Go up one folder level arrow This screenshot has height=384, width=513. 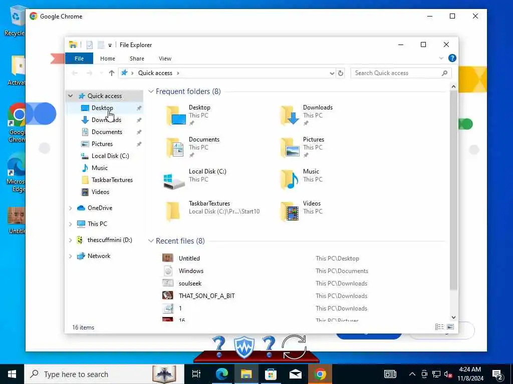[112, 73]
